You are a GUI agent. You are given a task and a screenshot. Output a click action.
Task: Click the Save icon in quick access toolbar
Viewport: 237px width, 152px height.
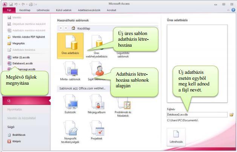click(x=11, y=5)
